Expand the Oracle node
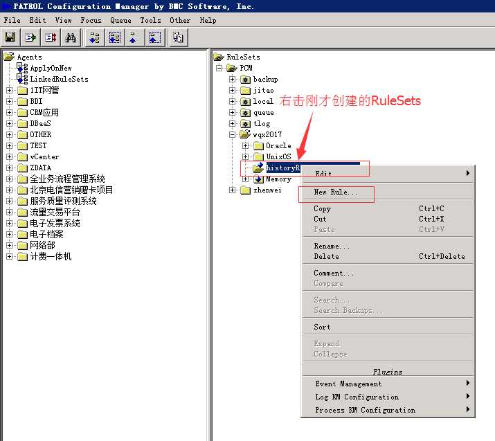The width and height of the screenshot is (495, 441). 245,145
